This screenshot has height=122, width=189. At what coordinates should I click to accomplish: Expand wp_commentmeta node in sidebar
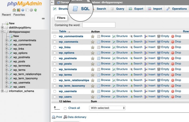coord(6,40)
